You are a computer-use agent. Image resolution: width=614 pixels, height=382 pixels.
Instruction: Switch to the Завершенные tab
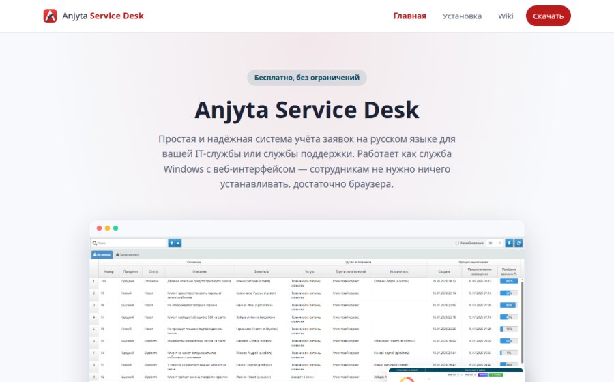128,255
